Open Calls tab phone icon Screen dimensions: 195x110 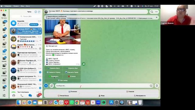pyautogui.click(x=22, y=96)
